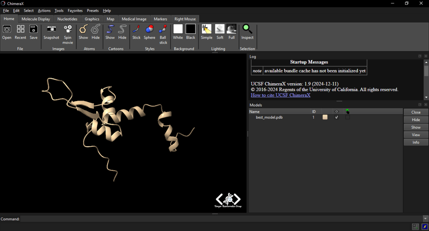This screenshot has height=231, width=429.
Task: Select the Home tab
Action: [x=9, y=18]
